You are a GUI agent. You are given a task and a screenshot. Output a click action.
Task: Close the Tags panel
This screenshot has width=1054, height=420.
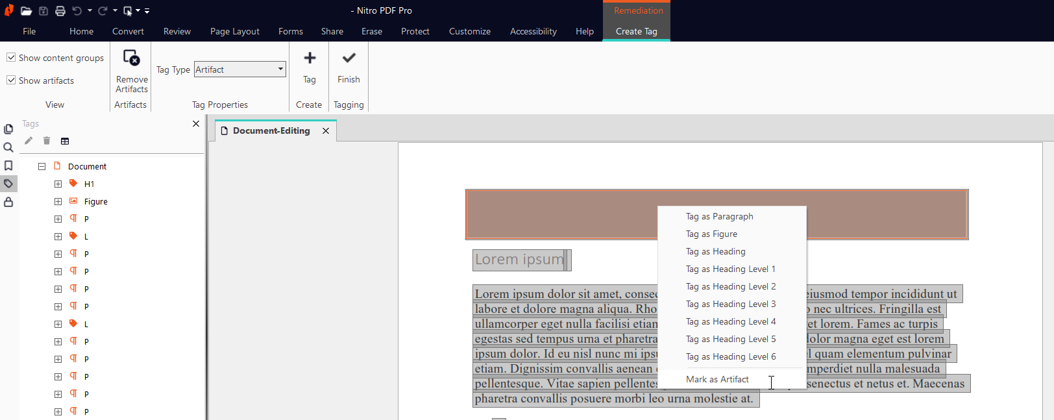[196, 123]
